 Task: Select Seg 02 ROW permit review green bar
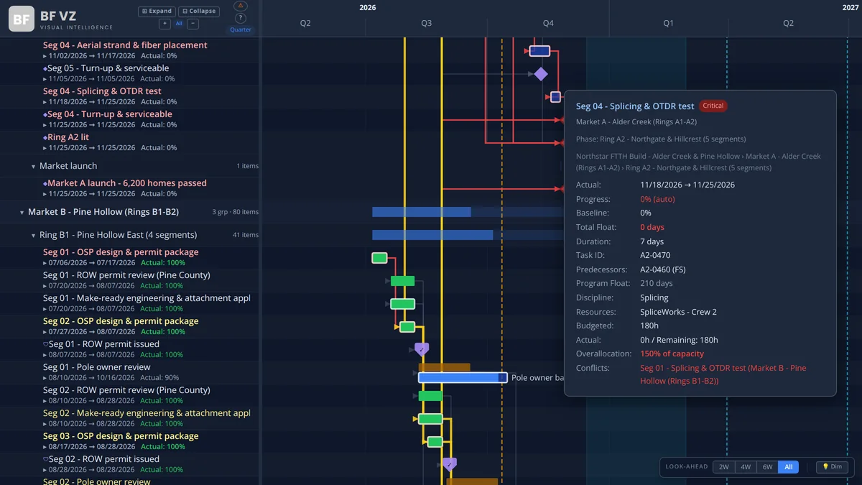(430, 396)
